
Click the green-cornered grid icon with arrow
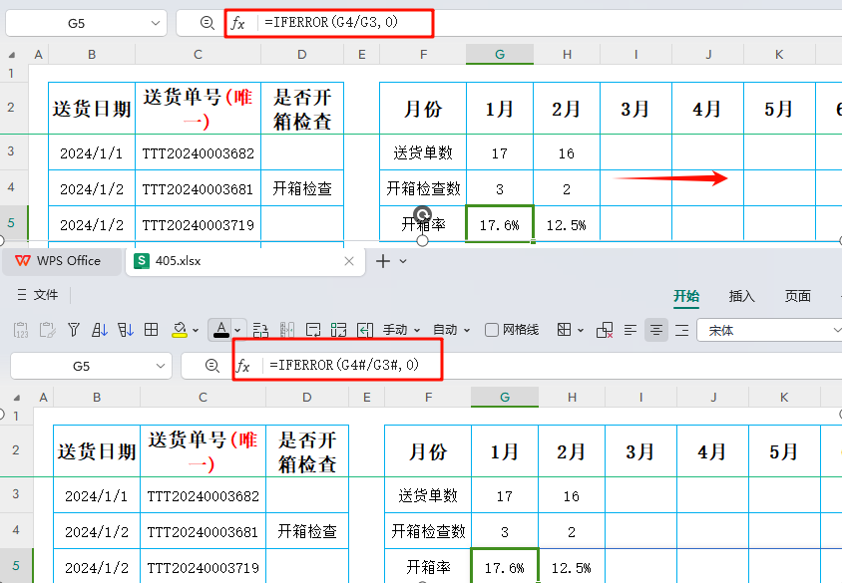click(339, 329)
